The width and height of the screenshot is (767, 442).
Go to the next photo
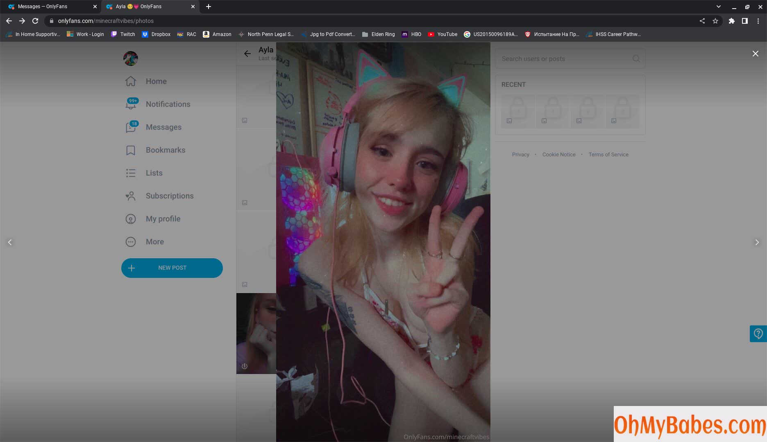point(757,242)
